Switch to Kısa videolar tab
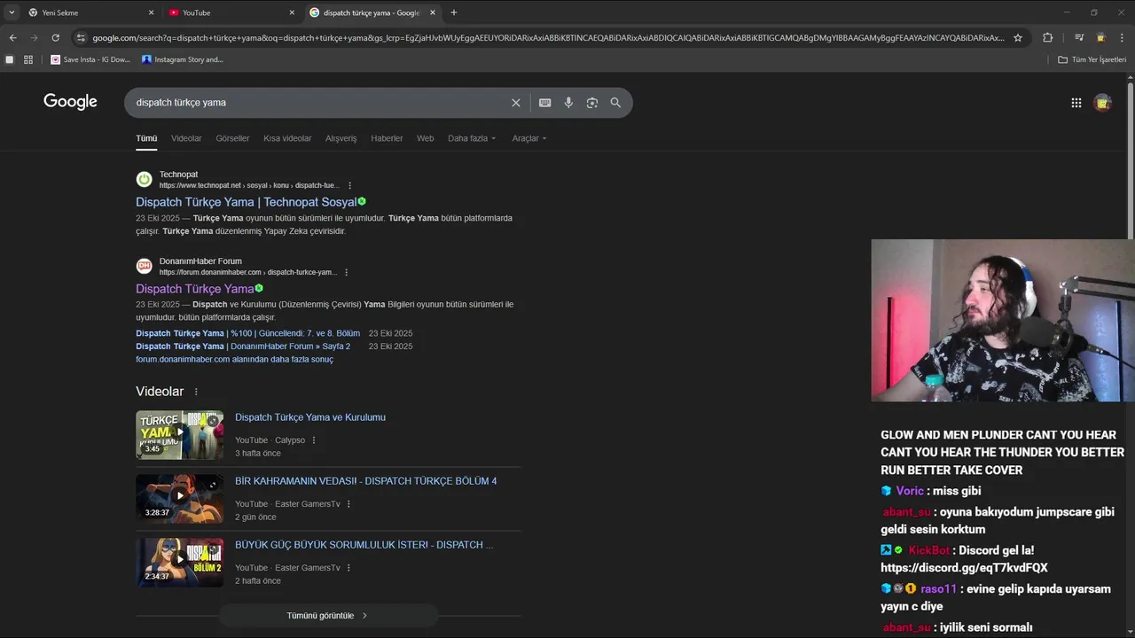 click(287, 138)
